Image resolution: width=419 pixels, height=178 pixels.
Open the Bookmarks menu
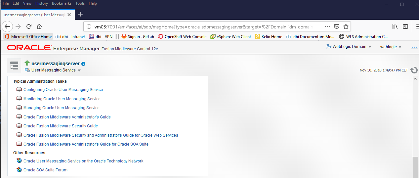(62, 3)
